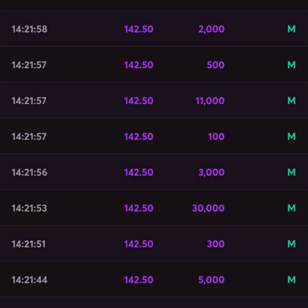The height and width of the screenshot is (308, 308).
Task: Click the M marker on the 300 trade
Action: [292, 244]
